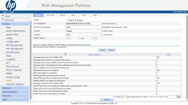This screenshot has width=188, height=105.
Task: Click the SNMP Statistics column header
Action: pyautogui.click(x=95, y=55)
